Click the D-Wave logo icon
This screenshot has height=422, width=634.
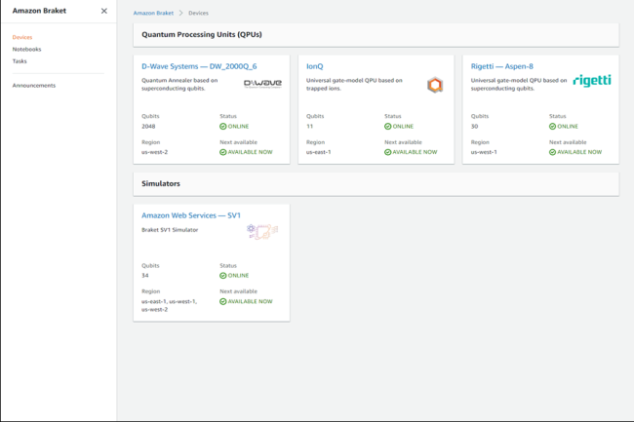(x=262, y=84)
